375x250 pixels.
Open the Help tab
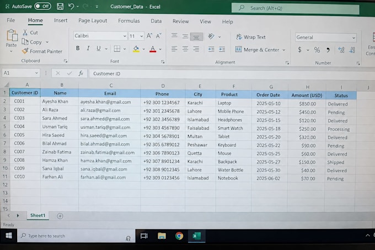click(x=227, y=22)
